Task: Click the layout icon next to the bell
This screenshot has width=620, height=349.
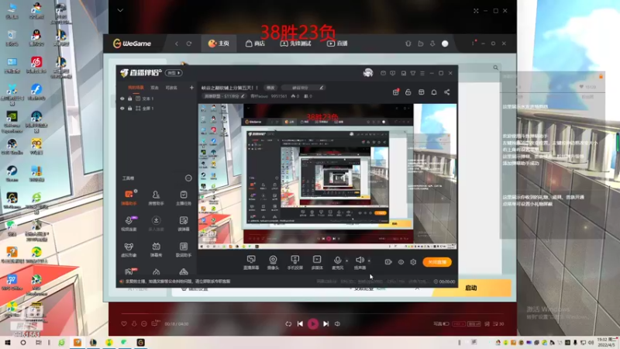Action: (x=421, y=92)
